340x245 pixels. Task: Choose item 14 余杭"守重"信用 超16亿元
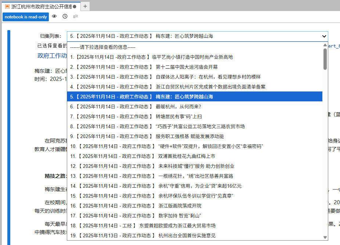195,186
